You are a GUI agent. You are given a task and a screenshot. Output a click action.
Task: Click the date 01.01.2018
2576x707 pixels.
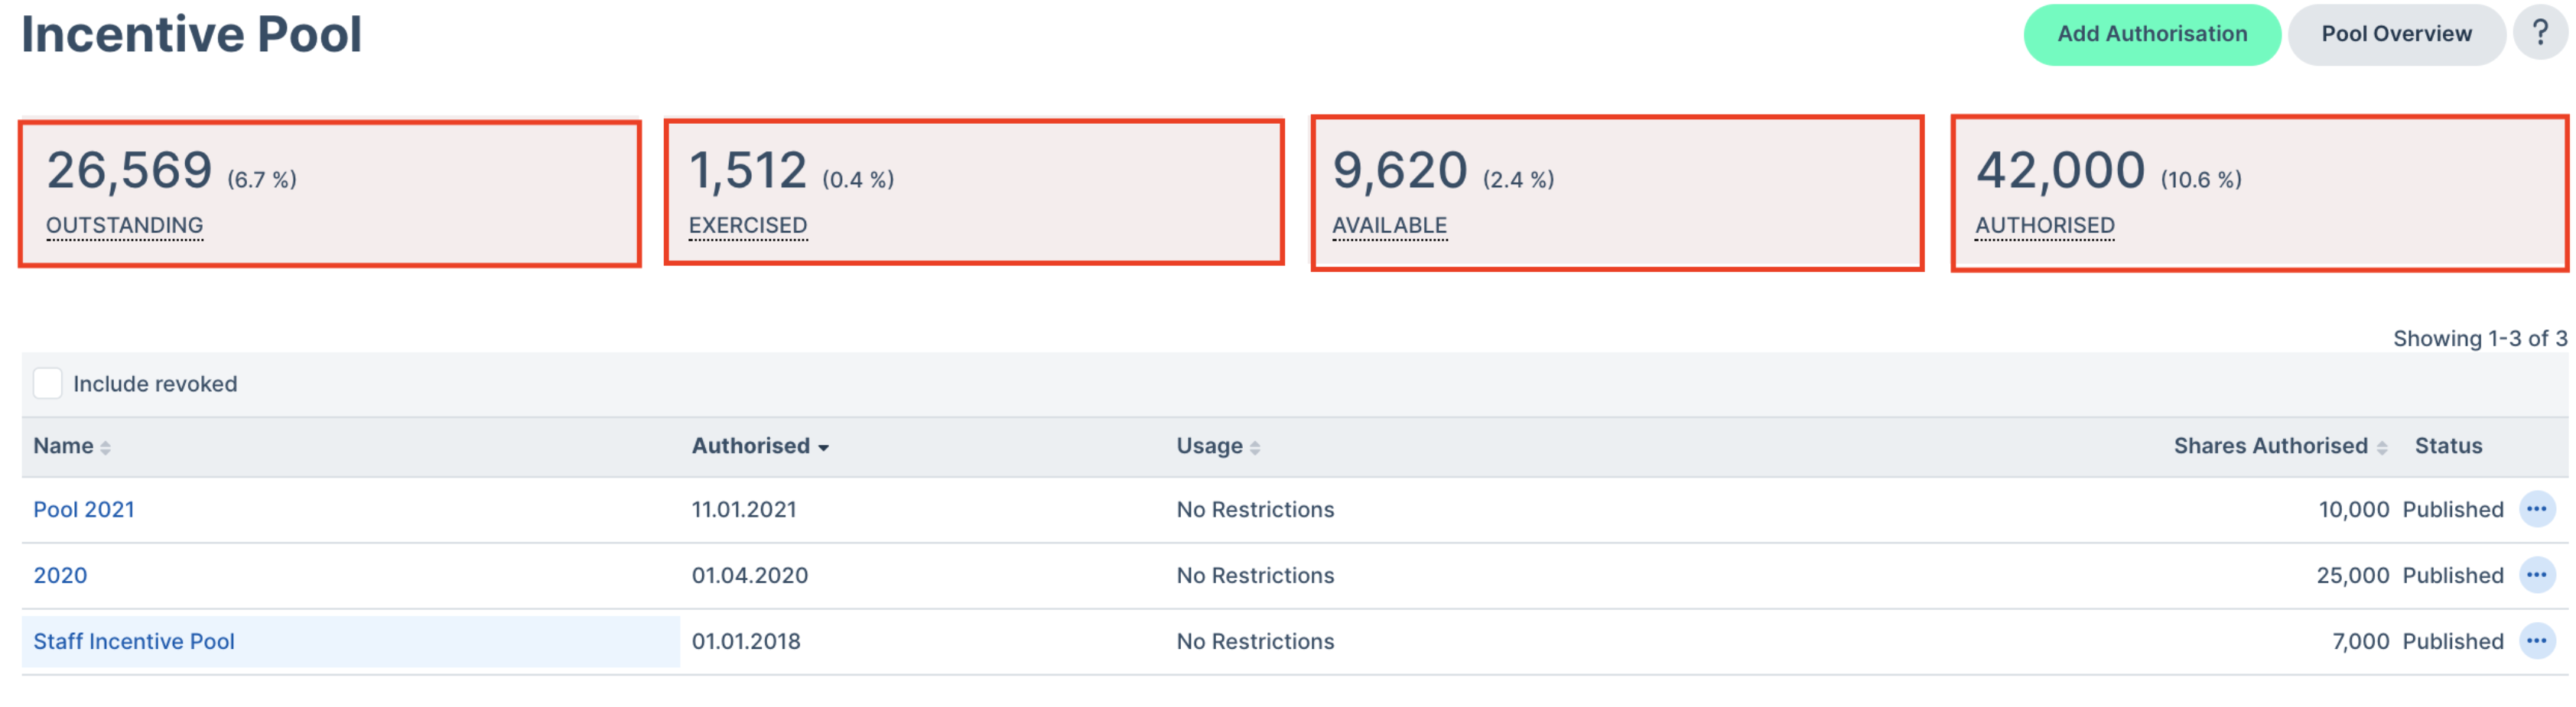click(746, 642)
